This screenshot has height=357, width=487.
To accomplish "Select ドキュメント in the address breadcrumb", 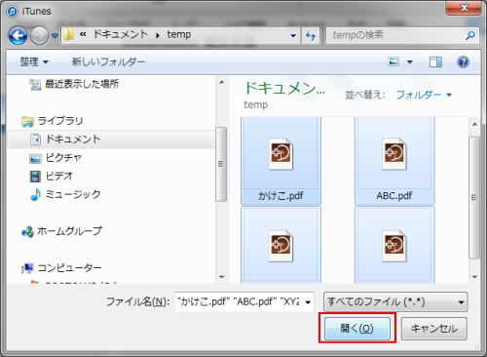I will pos(121,34).
